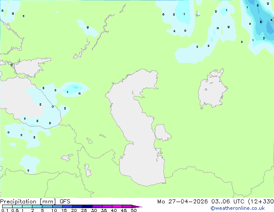Click the '35' legend scale label

(x=104, y=210)
